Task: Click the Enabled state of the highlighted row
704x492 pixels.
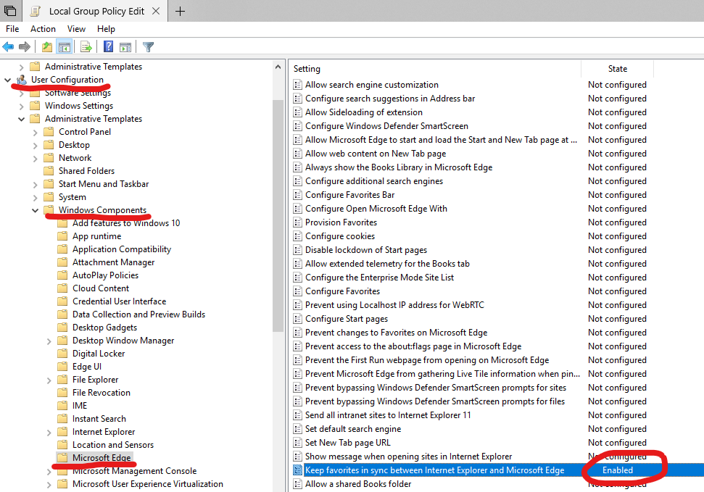Action: tap(617, 470)
